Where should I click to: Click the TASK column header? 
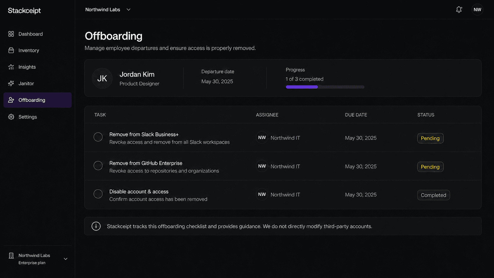click(100, 115)
